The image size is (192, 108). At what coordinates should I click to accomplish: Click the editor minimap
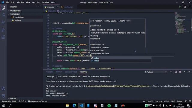pyautogui.click(x=182, y=23)
